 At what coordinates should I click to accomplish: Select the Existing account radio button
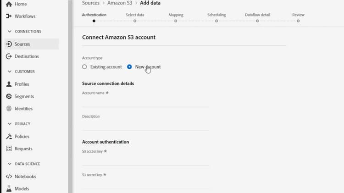tap(84, 67)
